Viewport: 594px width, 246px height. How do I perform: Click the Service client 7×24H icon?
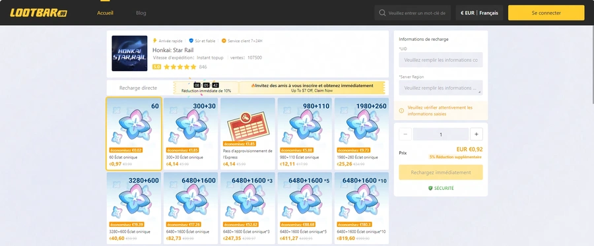coord(224,41)
